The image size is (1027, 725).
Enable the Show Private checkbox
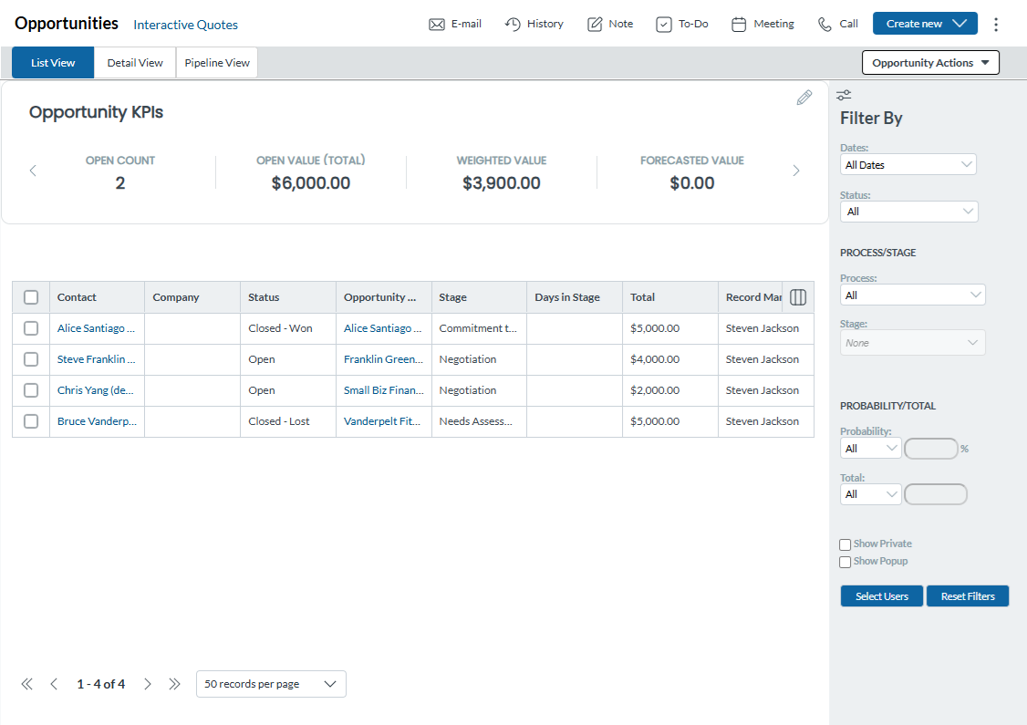[845, 545]
